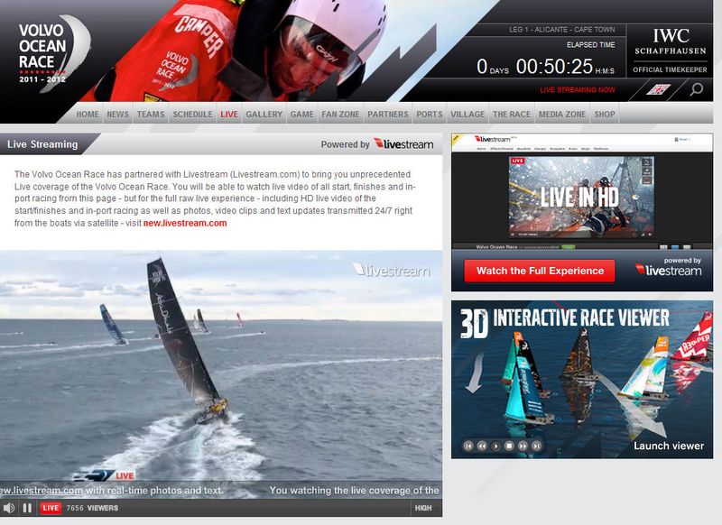Open the VILLAGE menu item
This screenshot has width=722, height=525.
pyautogui.click(x=467, y=114)
